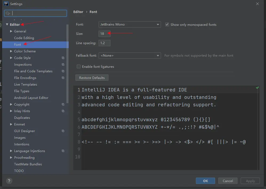Image resolution: width=266 pixels, height=189 pixels.
Task: Click the Line spacing input field
Action: point(104,43)
